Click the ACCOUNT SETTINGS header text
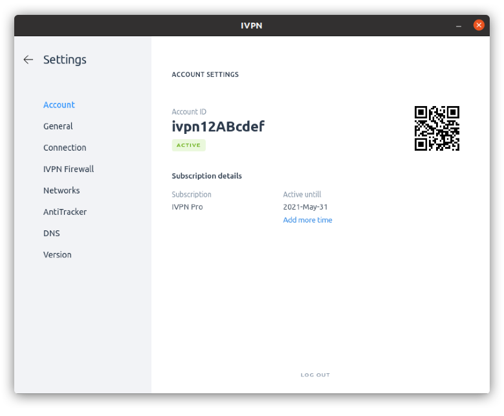The image size is (504, 416). pyautogui.click(x=205, y=74)
